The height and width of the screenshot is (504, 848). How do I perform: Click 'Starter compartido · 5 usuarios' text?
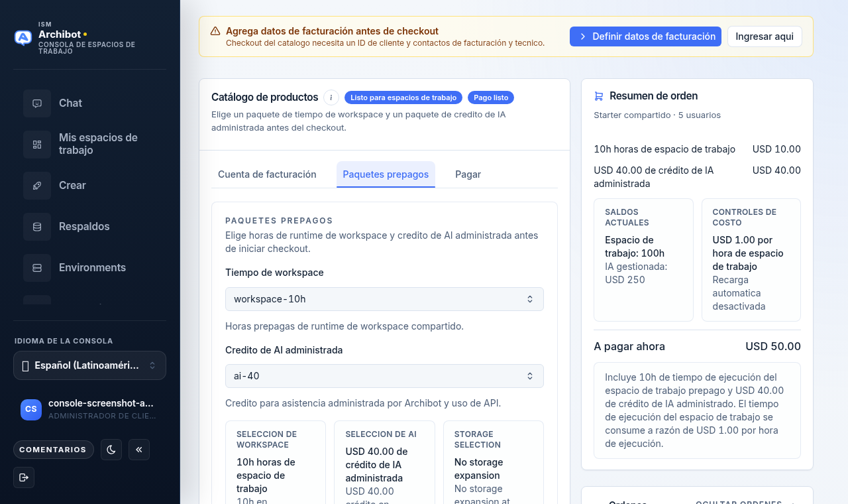(657, 115)
